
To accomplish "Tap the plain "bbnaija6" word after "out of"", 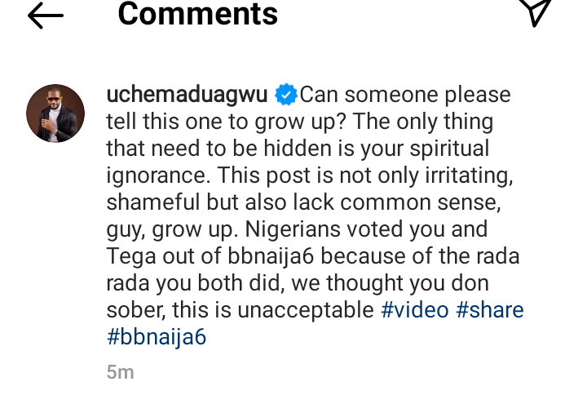I will pyautogui.click(x=271, y=256).
